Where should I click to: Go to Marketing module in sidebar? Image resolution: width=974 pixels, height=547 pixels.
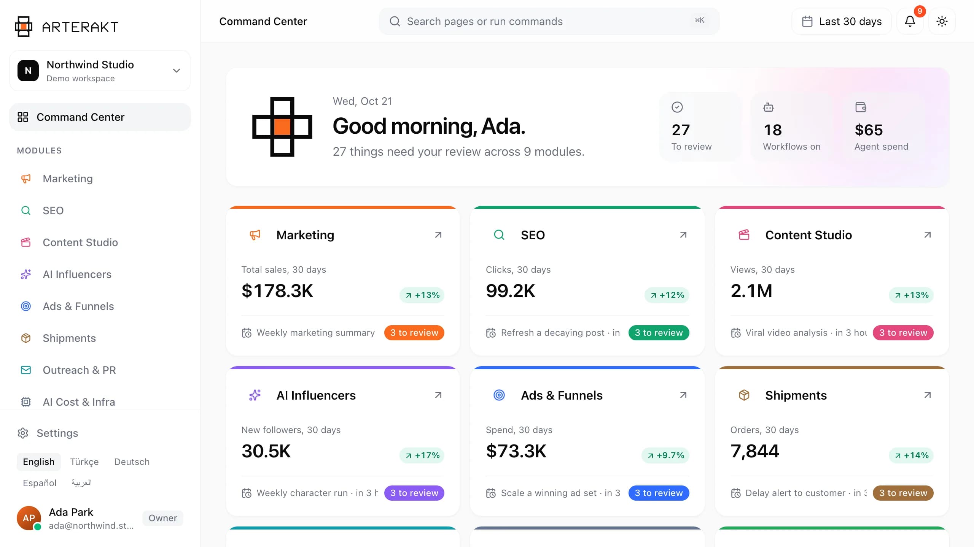pos(100,179)
